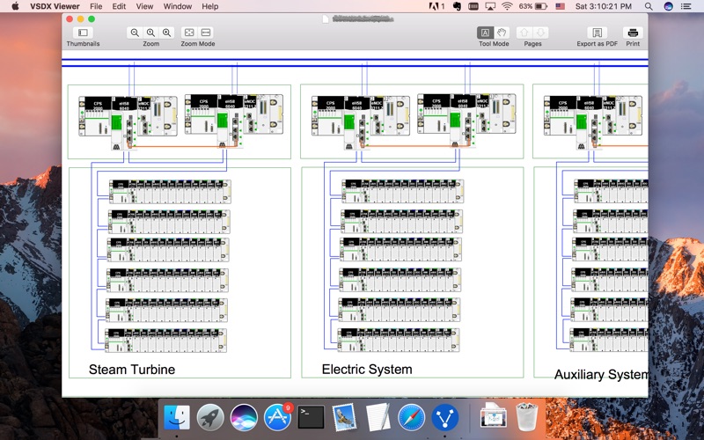The height and width of the screenshot is (440, 704).
Task: Click the zoom out magnifier icon
Action: [x=135, y=33]
